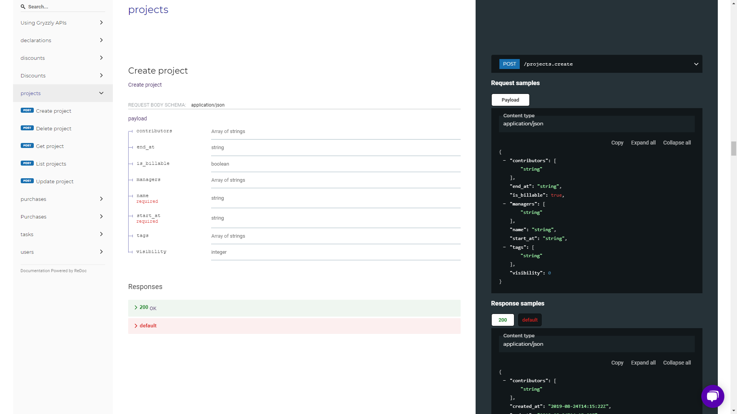Expand the users sidebar section
Image resolution: width=737 pixels, height=414 pixels.
point(63,252)
